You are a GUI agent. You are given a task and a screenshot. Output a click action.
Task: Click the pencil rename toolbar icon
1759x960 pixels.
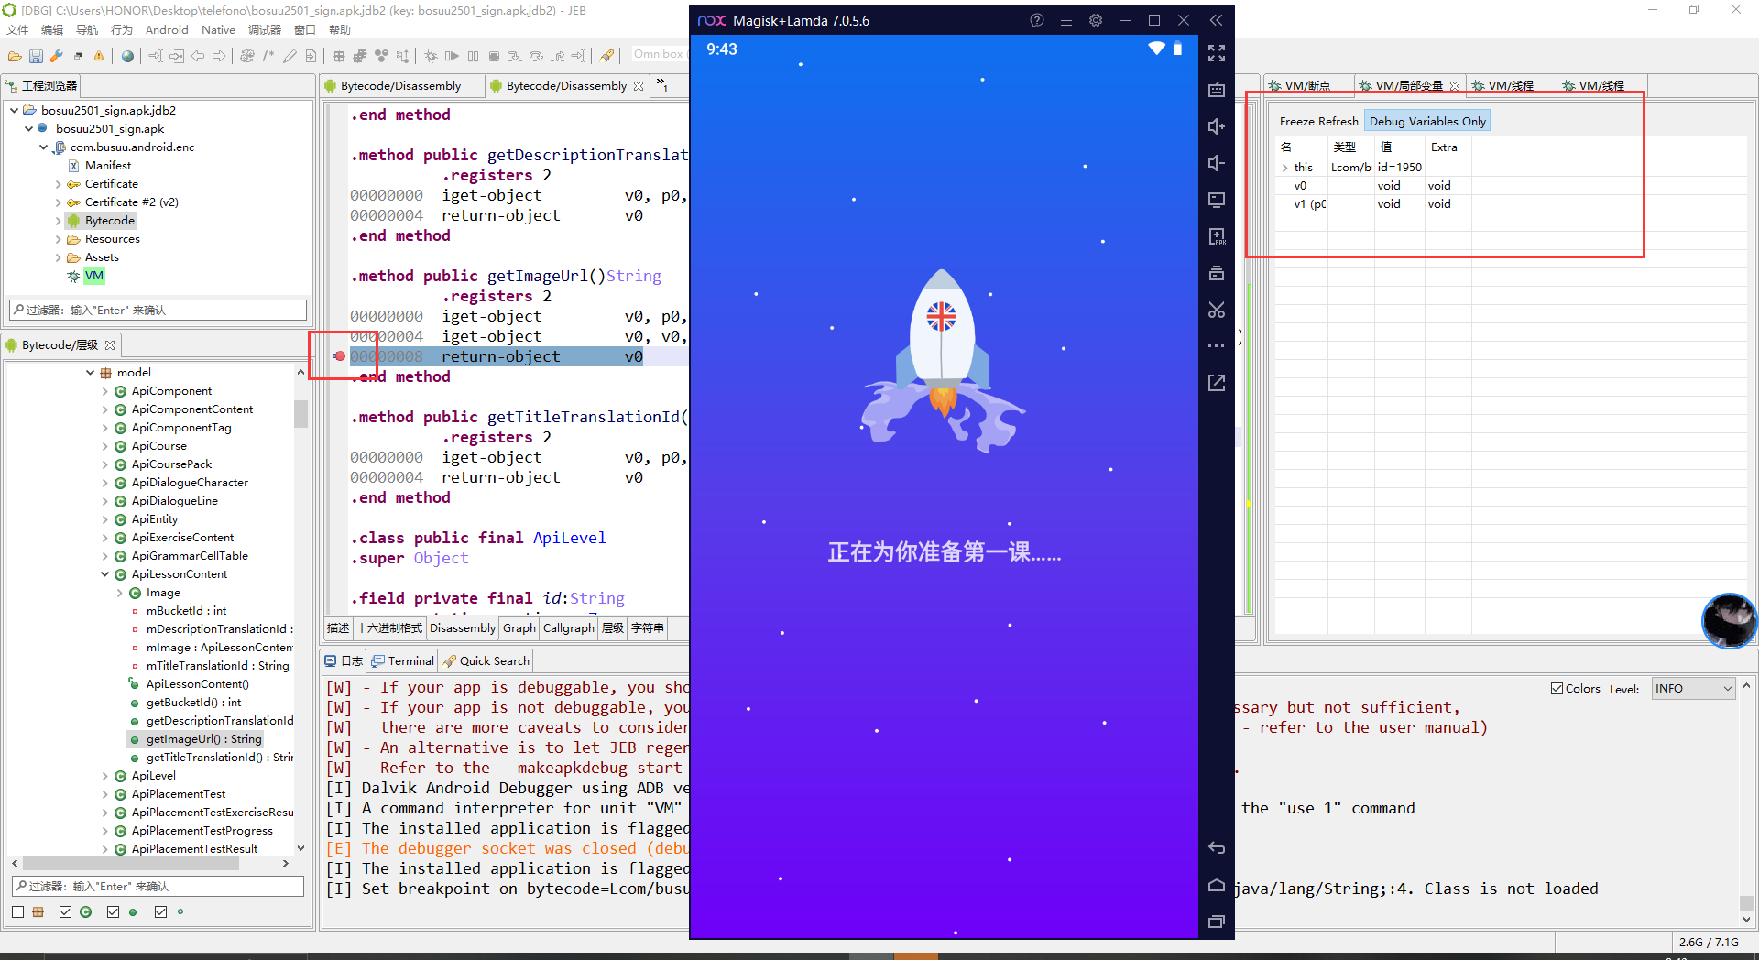click(x=290, y=57)
